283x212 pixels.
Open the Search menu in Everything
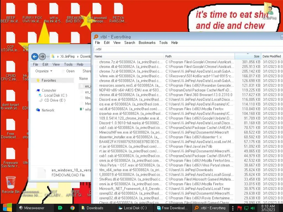tap(130, 43)
